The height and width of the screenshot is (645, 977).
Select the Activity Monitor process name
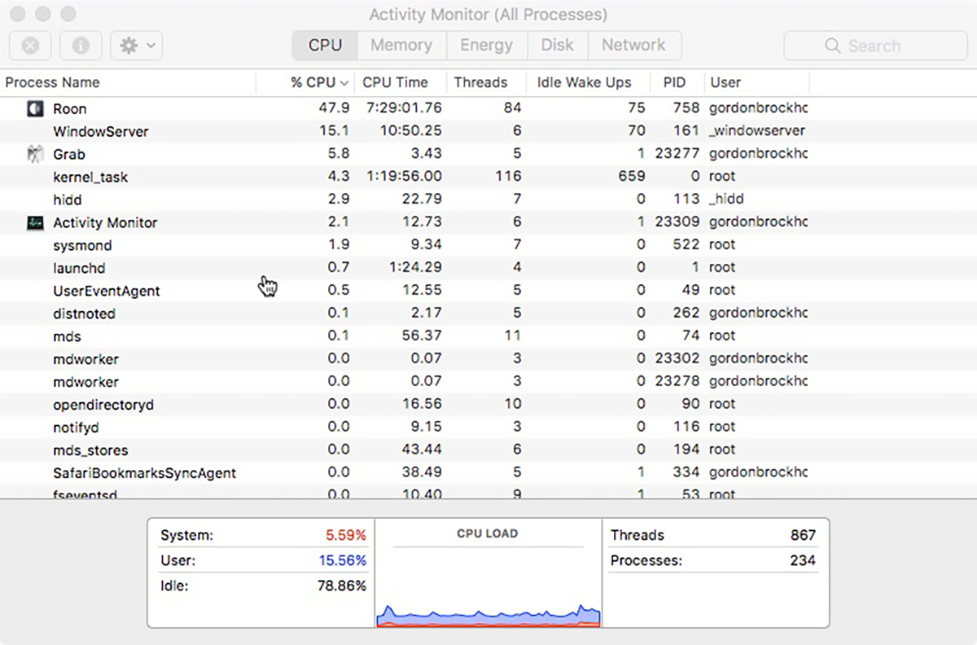pos(105,222)
